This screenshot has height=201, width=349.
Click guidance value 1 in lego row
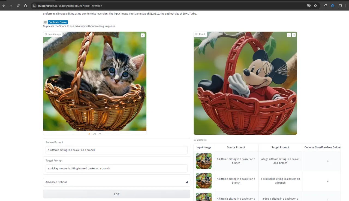[328, 161]
